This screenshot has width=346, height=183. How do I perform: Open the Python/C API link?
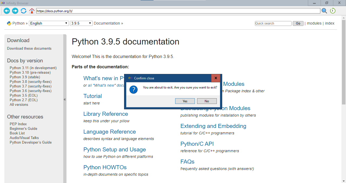(197, 144)
